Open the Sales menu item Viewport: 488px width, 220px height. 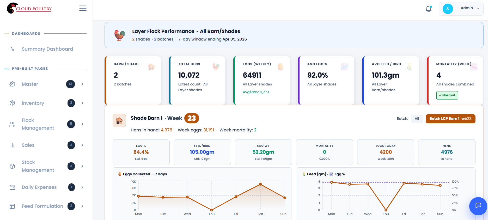[x=28, y=145]
